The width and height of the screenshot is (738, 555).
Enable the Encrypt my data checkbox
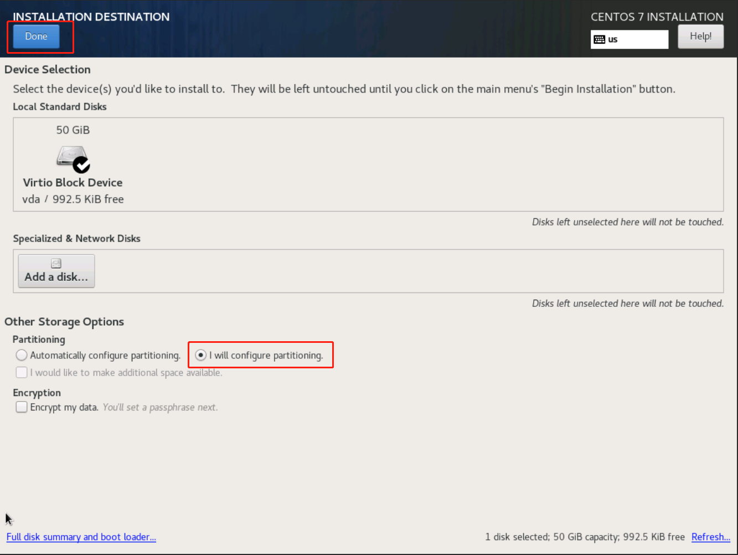[22, 407]
